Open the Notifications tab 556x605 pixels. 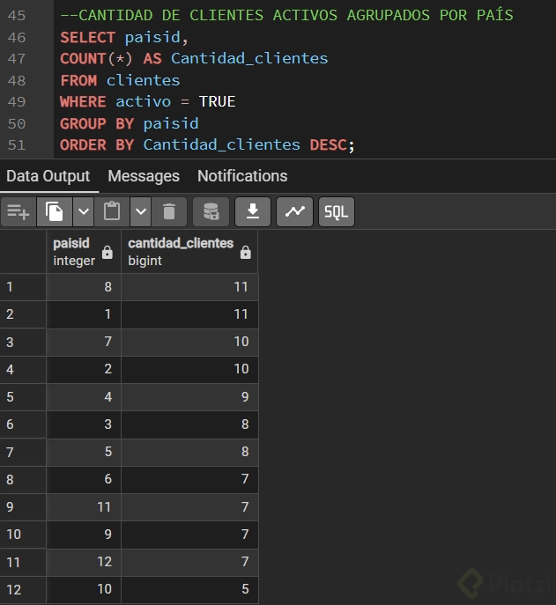(242, 176)
